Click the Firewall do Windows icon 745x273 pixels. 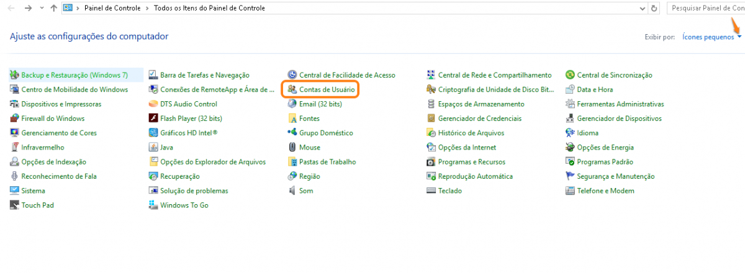click(x=15, y=119)
